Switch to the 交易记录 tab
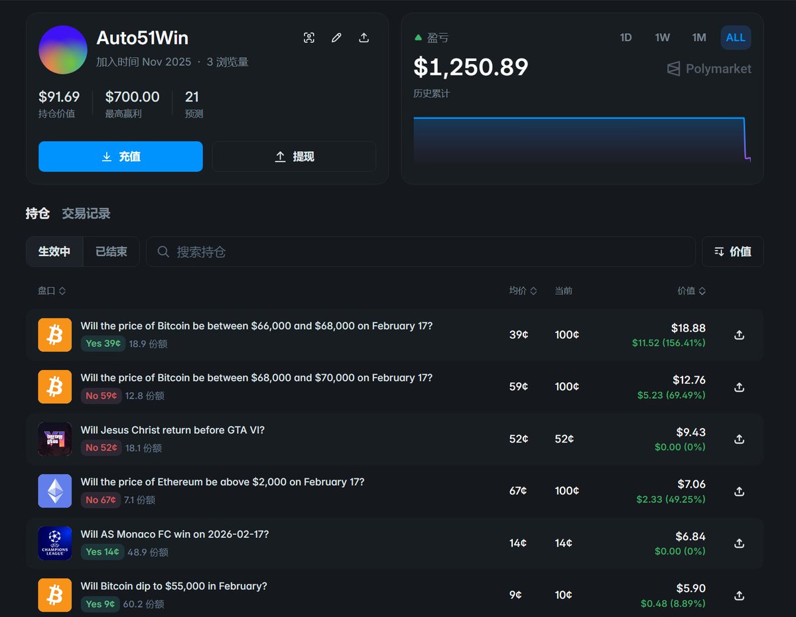Image resolution: width=796 pixels, height=617 pixels. (86, 214)
